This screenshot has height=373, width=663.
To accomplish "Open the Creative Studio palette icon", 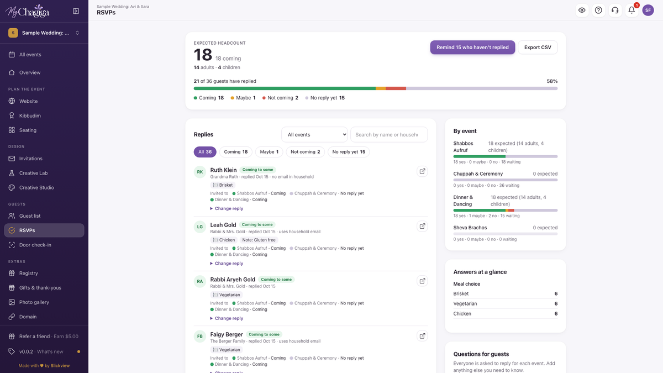I will click(12, 187).
